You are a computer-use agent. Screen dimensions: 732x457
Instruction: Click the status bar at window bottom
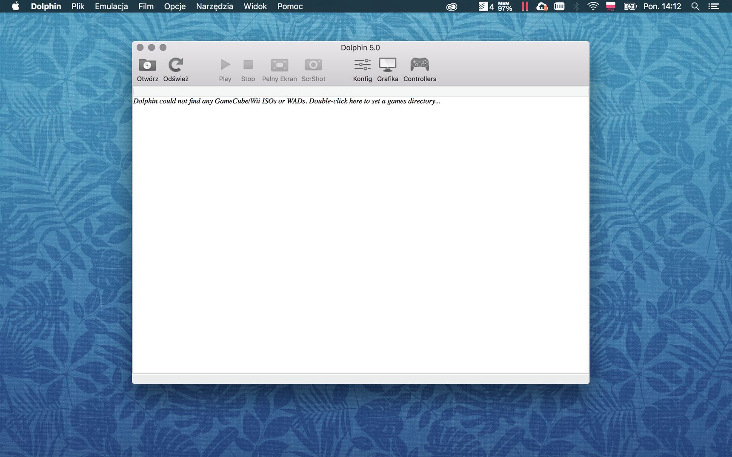pyautogui.click(x=360, y=378)
